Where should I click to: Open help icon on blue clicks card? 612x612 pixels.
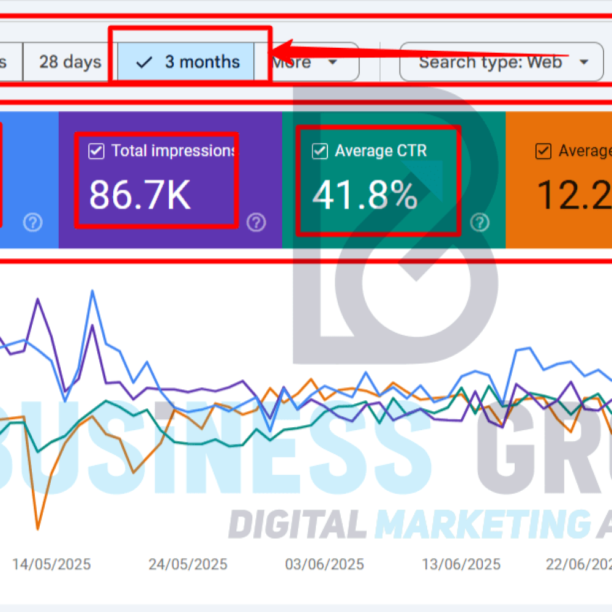pyautogui.click(x=33, y=223)
